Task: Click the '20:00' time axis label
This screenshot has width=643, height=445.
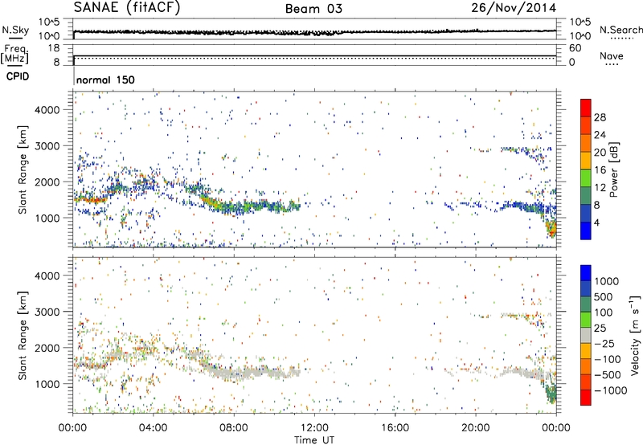Action: (475, 428)
